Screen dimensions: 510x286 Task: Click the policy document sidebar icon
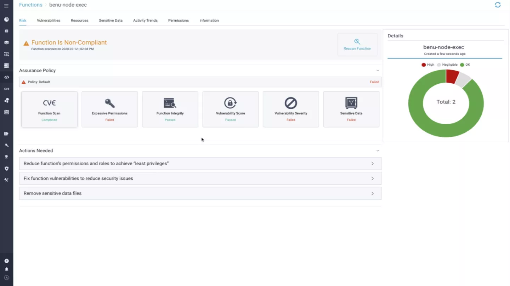6,134
